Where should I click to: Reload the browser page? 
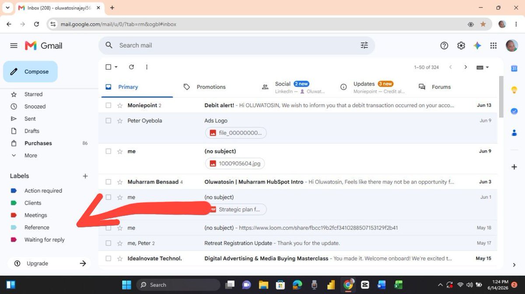coord(37,24)
